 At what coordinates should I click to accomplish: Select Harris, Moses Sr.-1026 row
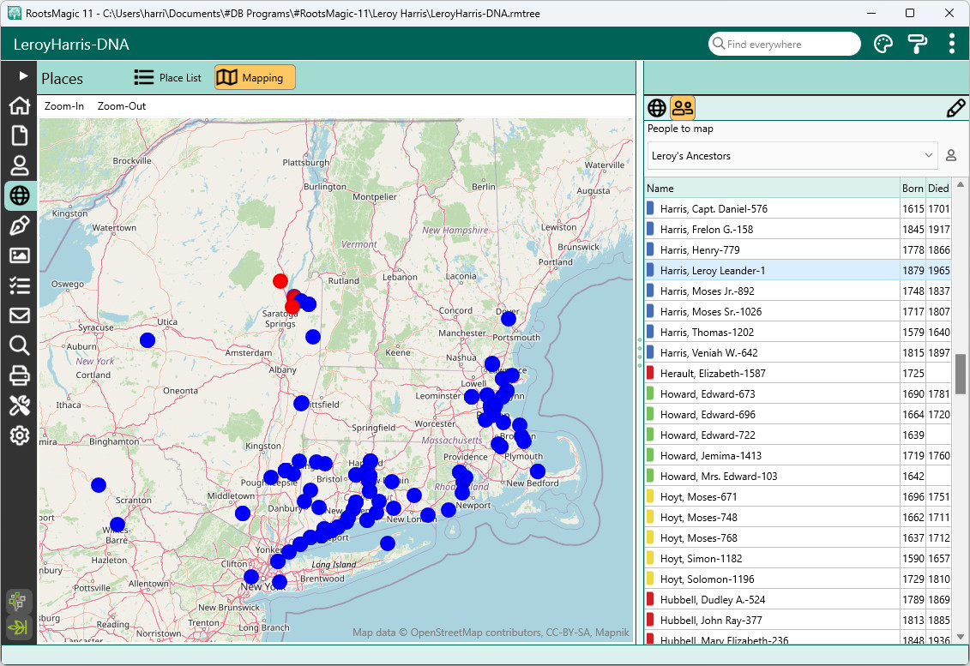click(x=798, y=312)
